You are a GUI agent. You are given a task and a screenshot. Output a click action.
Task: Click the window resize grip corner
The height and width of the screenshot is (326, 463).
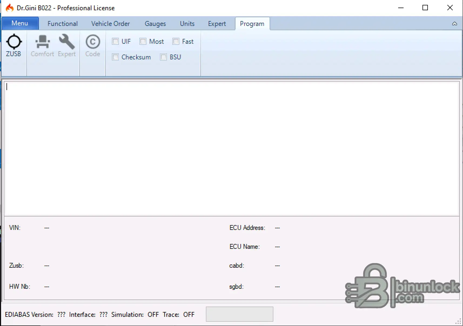pyautogui.click(x=458, y=321)
